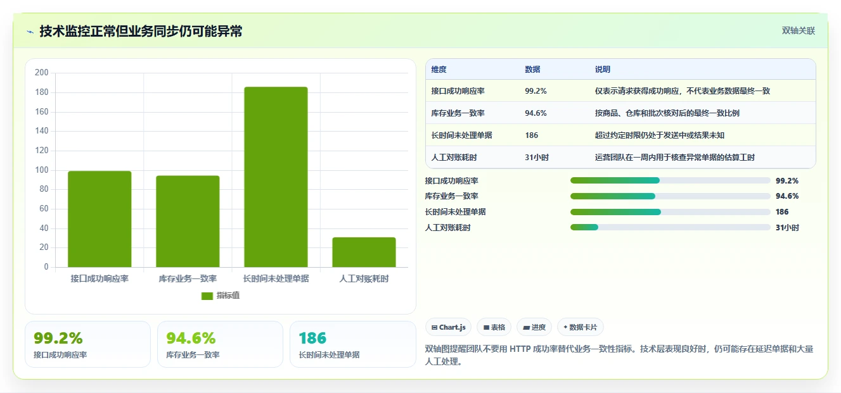Click the 31小时 table data cell
The image size is (841, 393).
(x=536, y=158)
